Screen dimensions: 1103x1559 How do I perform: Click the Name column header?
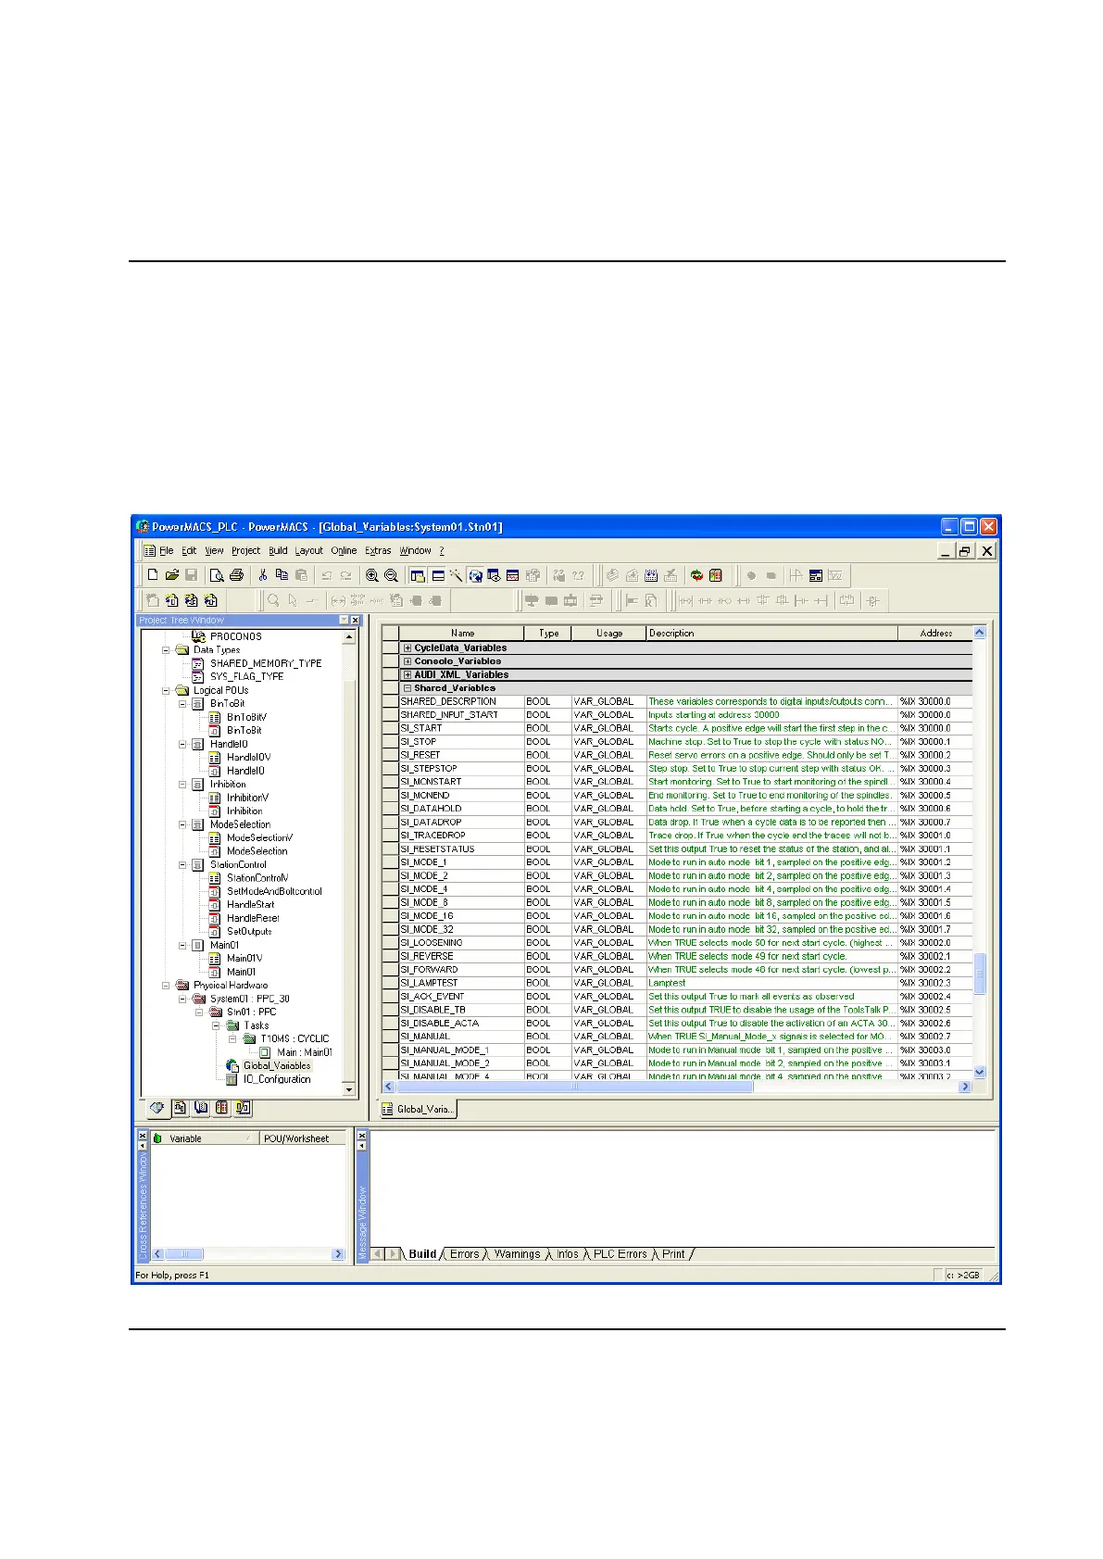tap(462, 634)
